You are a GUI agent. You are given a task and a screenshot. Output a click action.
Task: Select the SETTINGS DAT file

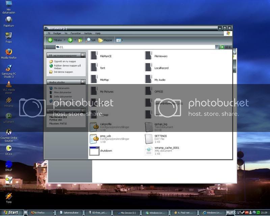click(156, 139)
